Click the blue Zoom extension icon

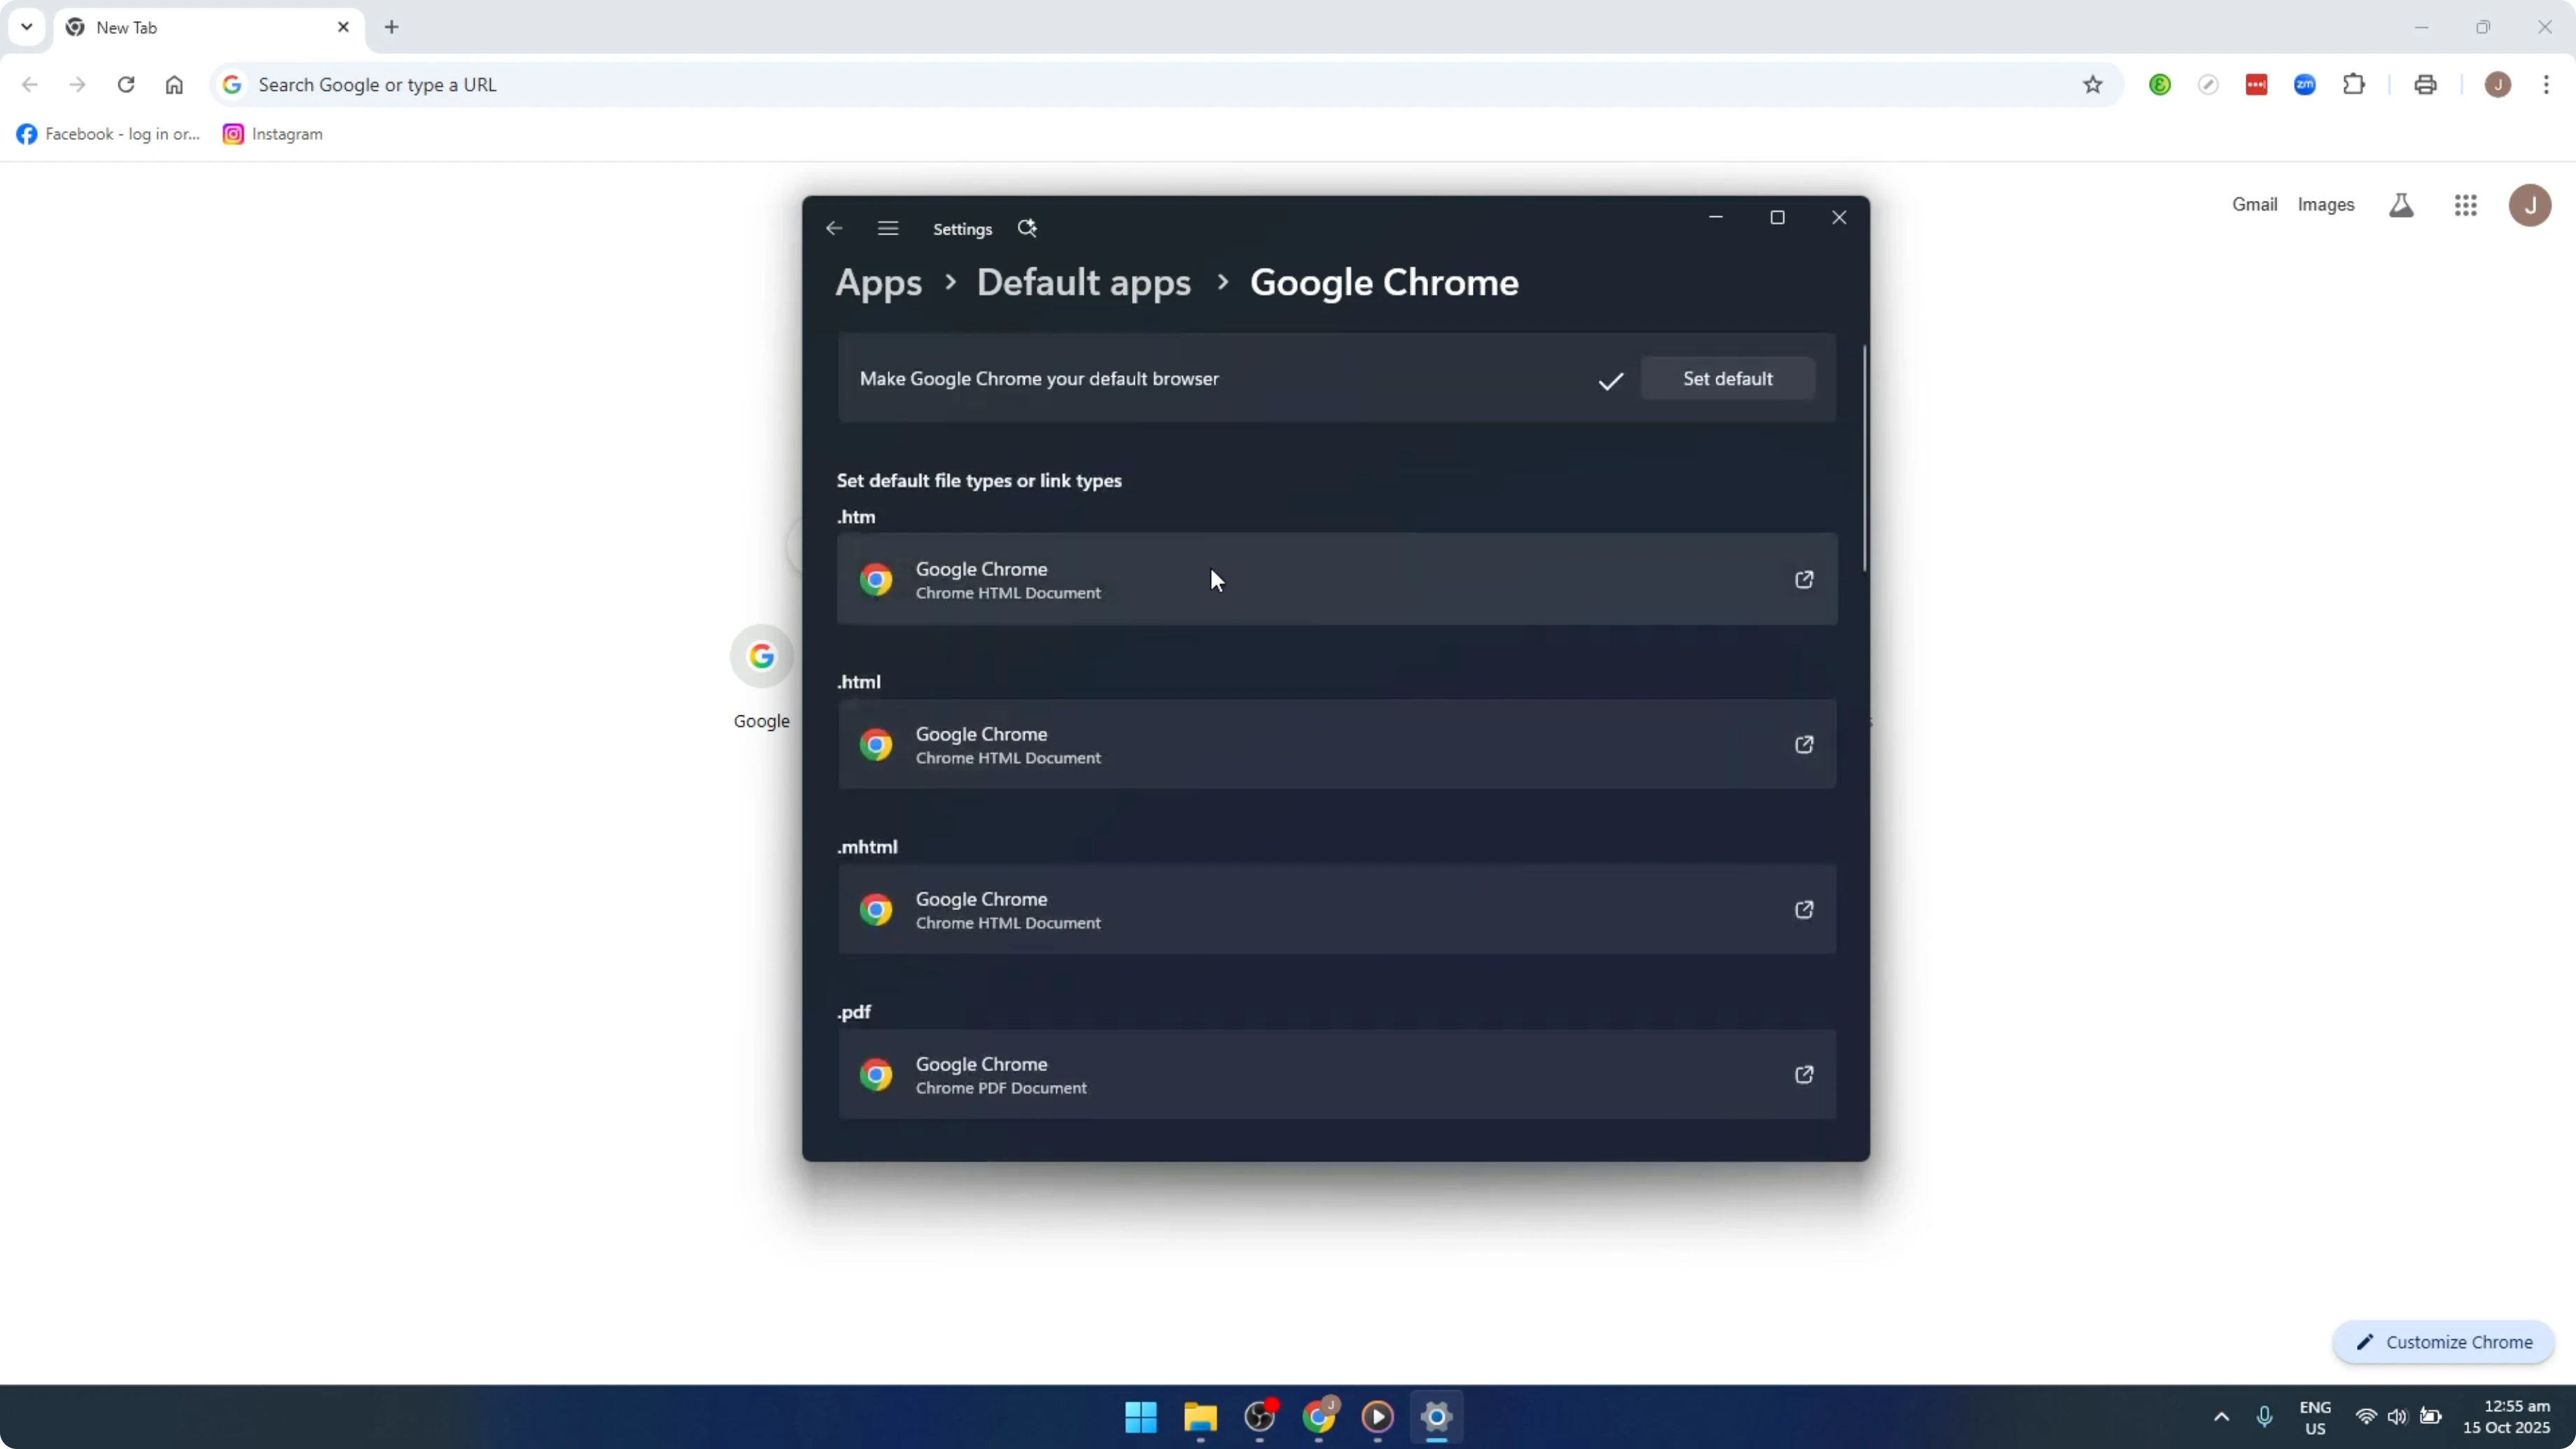pos(2305,85)
